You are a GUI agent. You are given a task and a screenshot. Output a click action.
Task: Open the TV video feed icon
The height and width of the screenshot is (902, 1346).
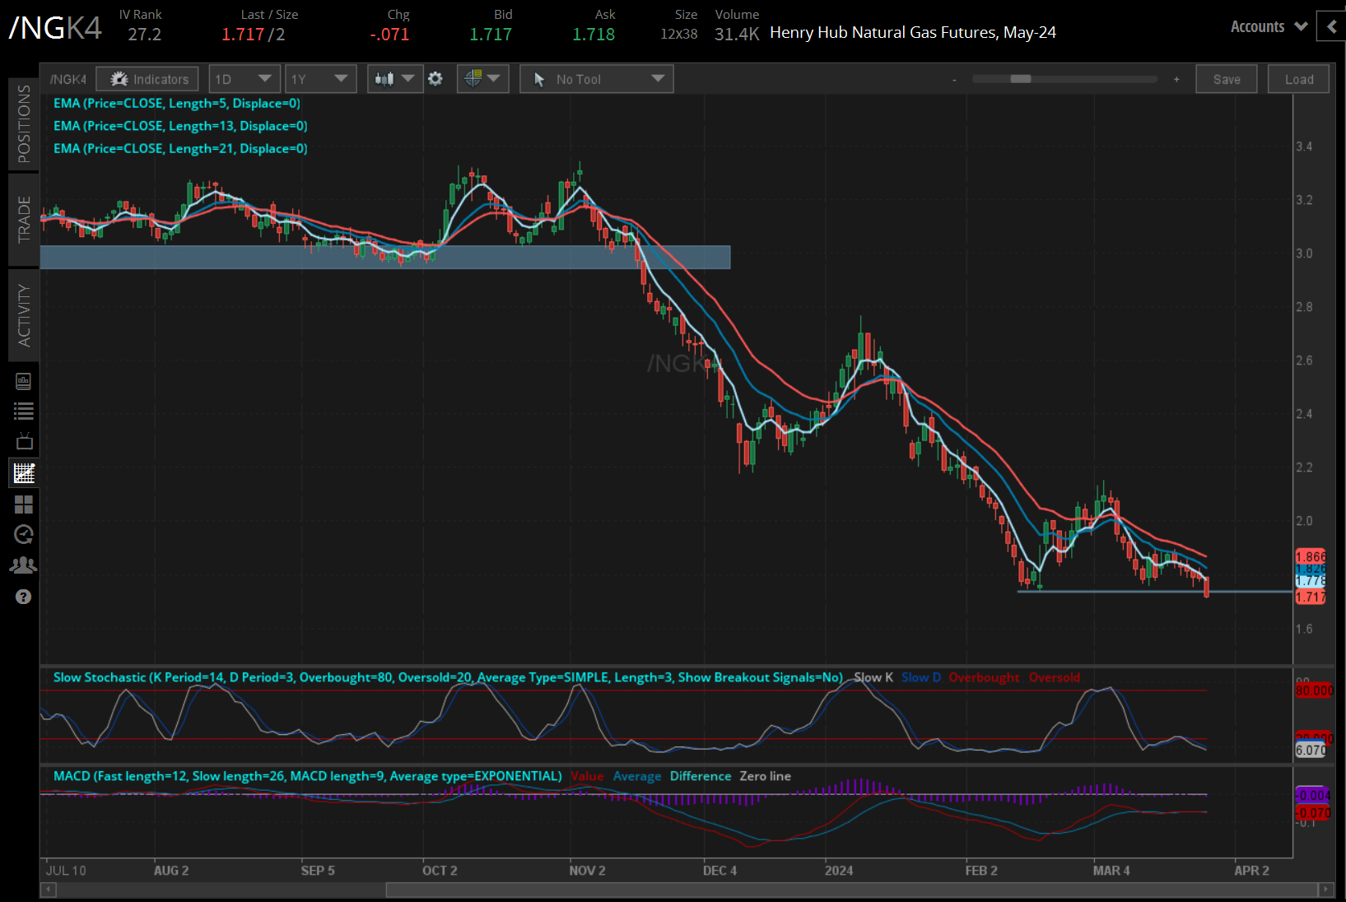click(x=24, y=442)
